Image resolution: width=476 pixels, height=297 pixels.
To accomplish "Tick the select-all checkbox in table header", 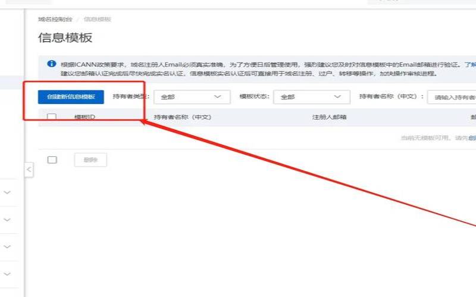I will coord(52,117).
